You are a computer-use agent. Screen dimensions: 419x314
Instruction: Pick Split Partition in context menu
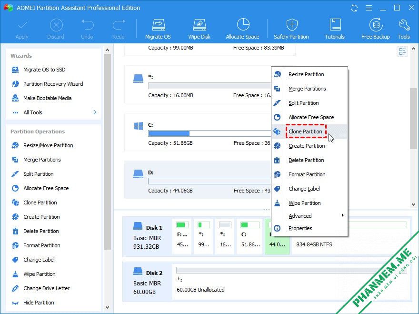coord(309,103)
